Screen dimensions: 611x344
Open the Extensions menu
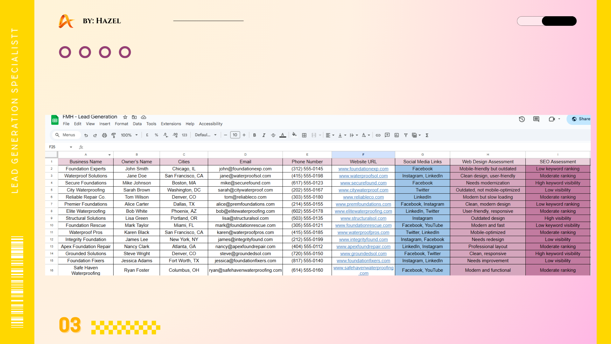point(171,124)
